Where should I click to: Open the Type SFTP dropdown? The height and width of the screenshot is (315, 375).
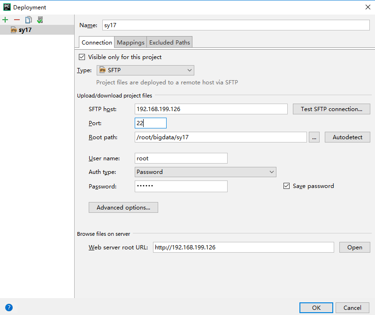coord(145,70)
